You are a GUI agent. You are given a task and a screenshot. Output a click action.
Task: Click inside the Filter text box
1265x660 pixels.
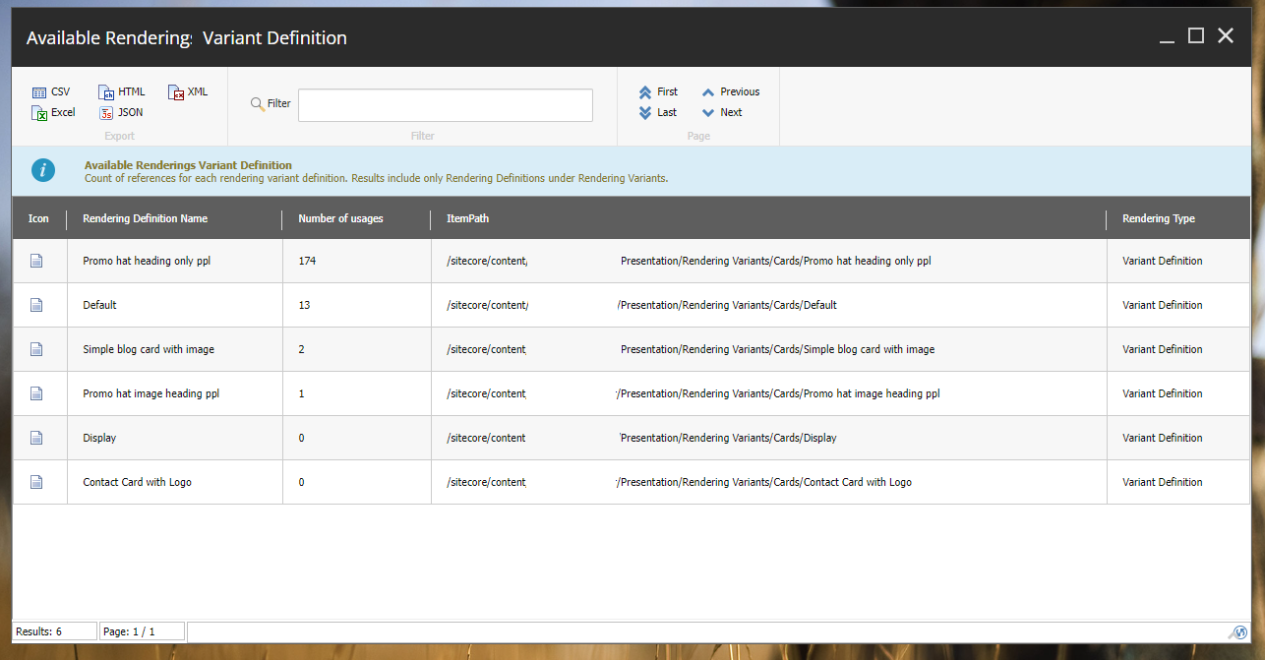(x=446, y=105)
